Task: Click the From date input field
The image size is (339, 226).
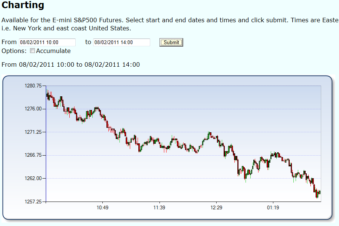Action: pyautogui.click(x=47, y=42)
